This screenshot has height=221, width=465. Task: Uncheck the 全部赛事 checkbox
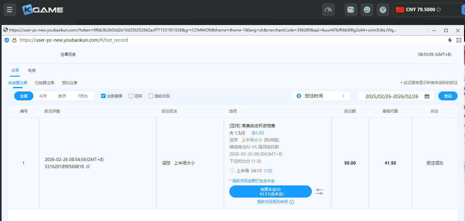pyautogui.click(x=103, y=96)
